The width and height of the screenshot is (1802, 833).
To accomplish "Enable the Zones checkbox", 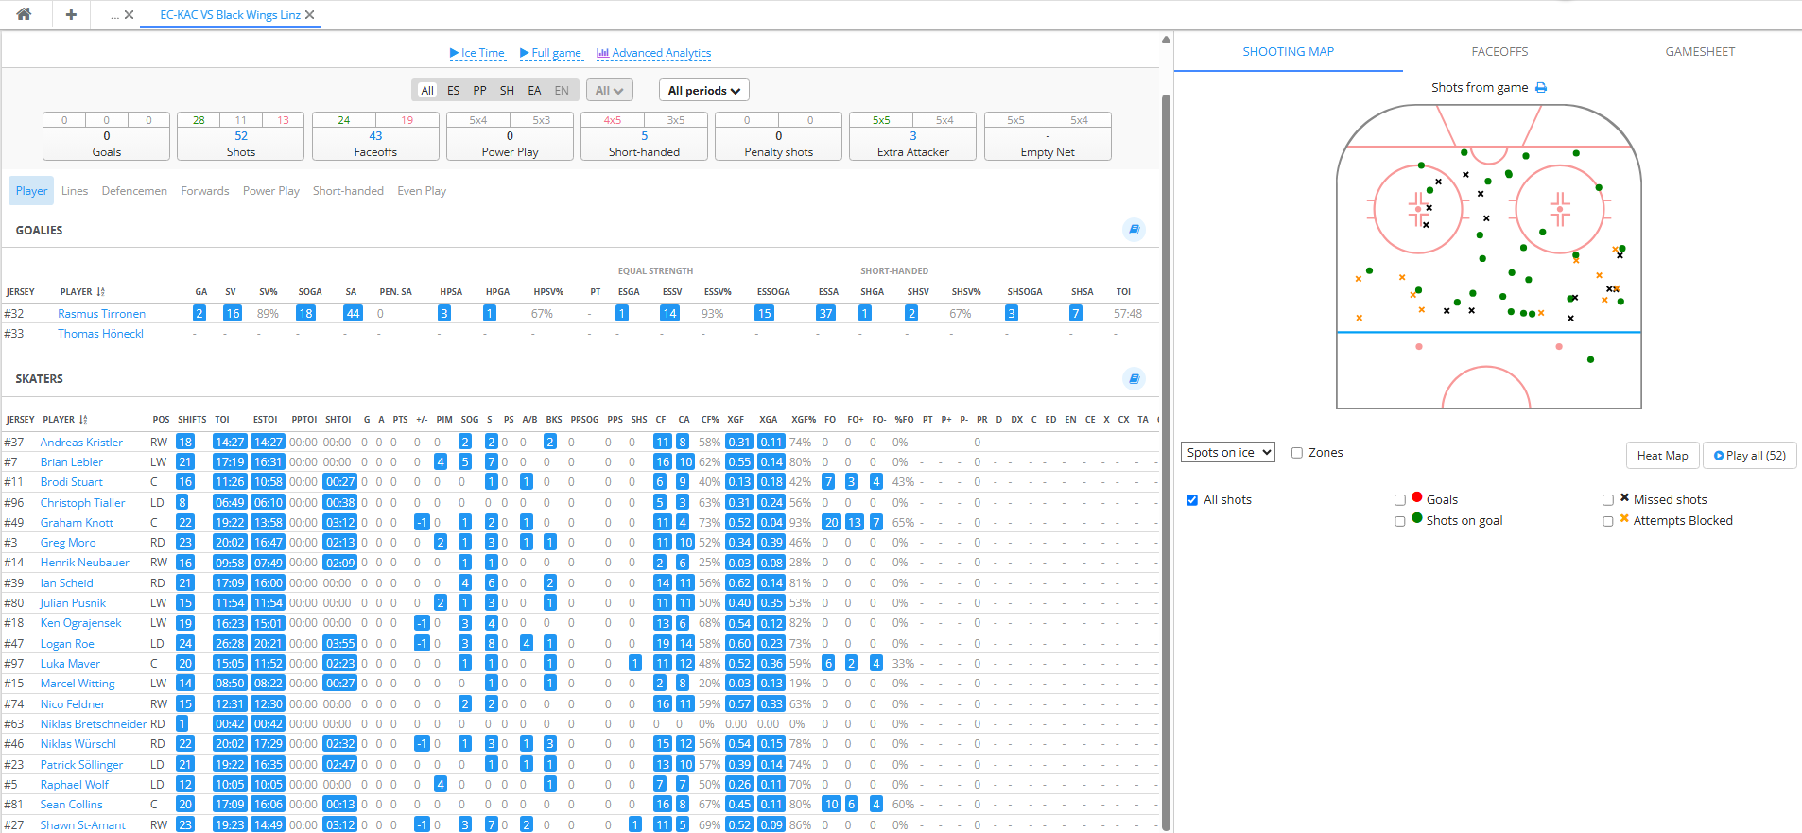I will point(1297,453).
